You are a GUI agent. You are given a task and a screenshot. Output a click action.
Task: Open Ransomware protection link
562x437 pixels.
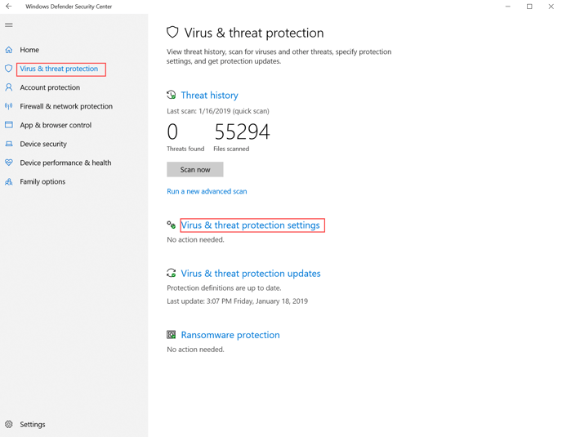tap(230, 335)
